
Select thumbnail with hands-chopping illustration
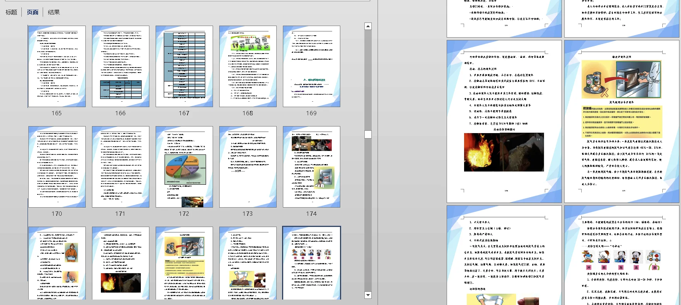(x=248, y=263)
